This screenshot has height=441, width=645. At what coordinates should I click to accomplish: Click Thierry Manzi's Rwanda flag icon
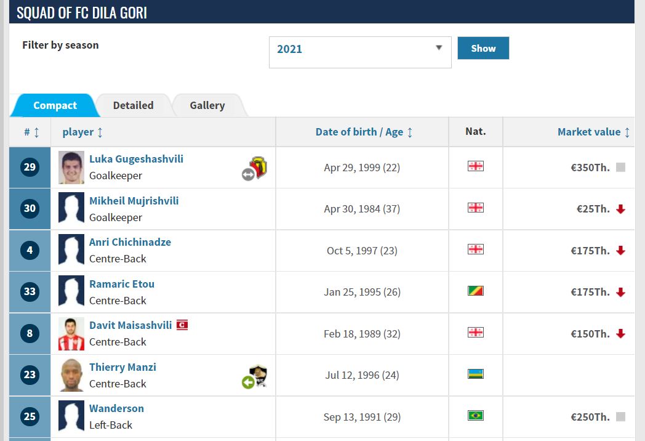(x=475, y=374)
